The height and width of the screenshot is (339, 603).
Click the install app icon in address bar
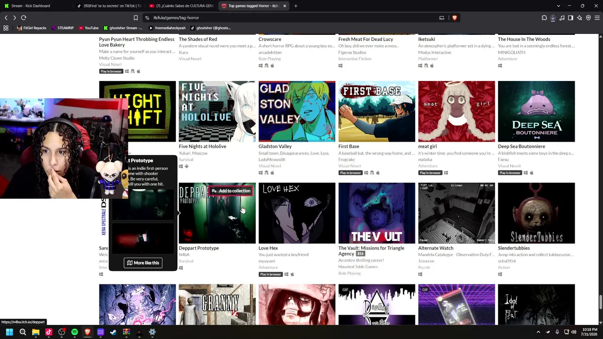point(442,18)
